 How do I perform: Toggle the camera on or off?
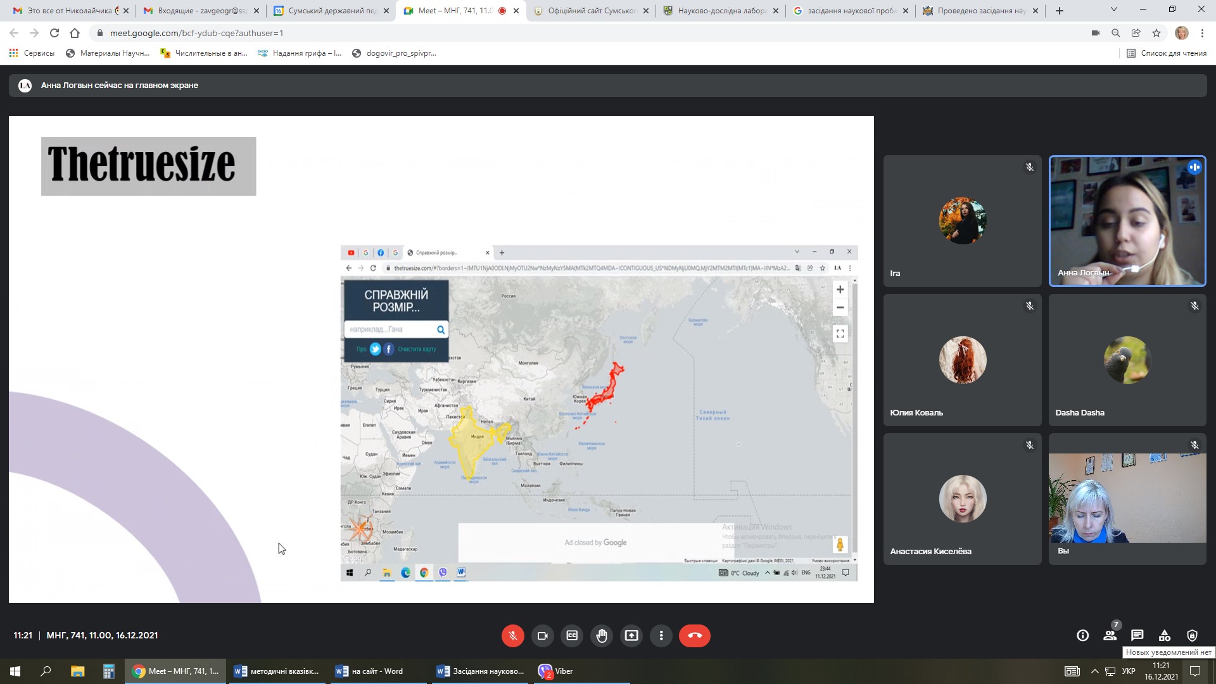click(542, 635)
